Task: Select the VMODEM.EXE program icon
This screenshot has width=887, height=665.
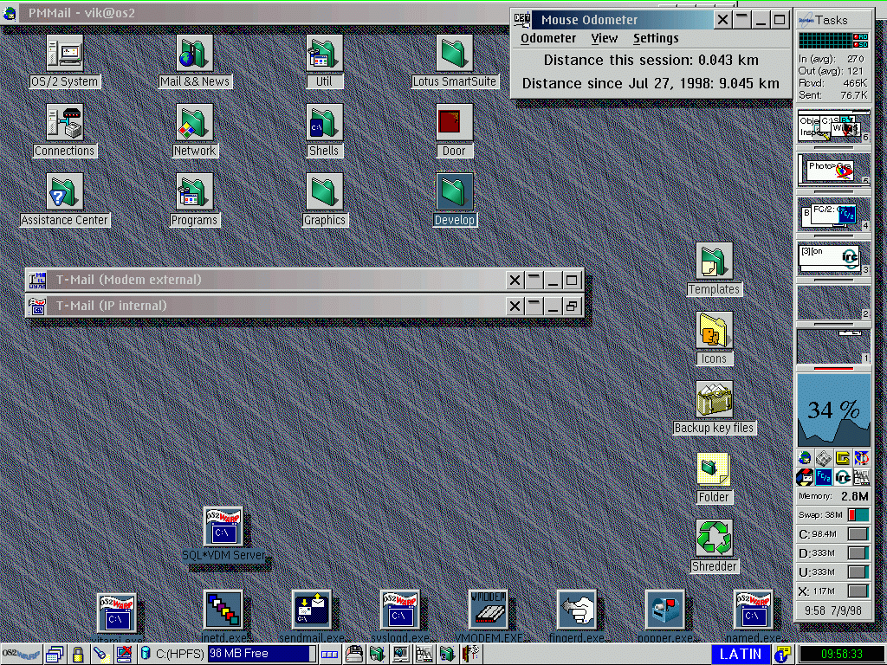Action: [489, 610]
